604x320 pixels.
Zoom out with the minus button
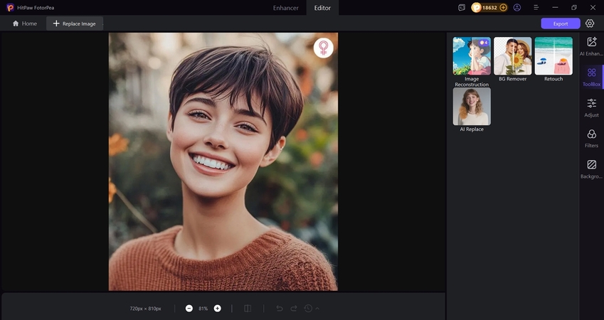coord(189,309)
